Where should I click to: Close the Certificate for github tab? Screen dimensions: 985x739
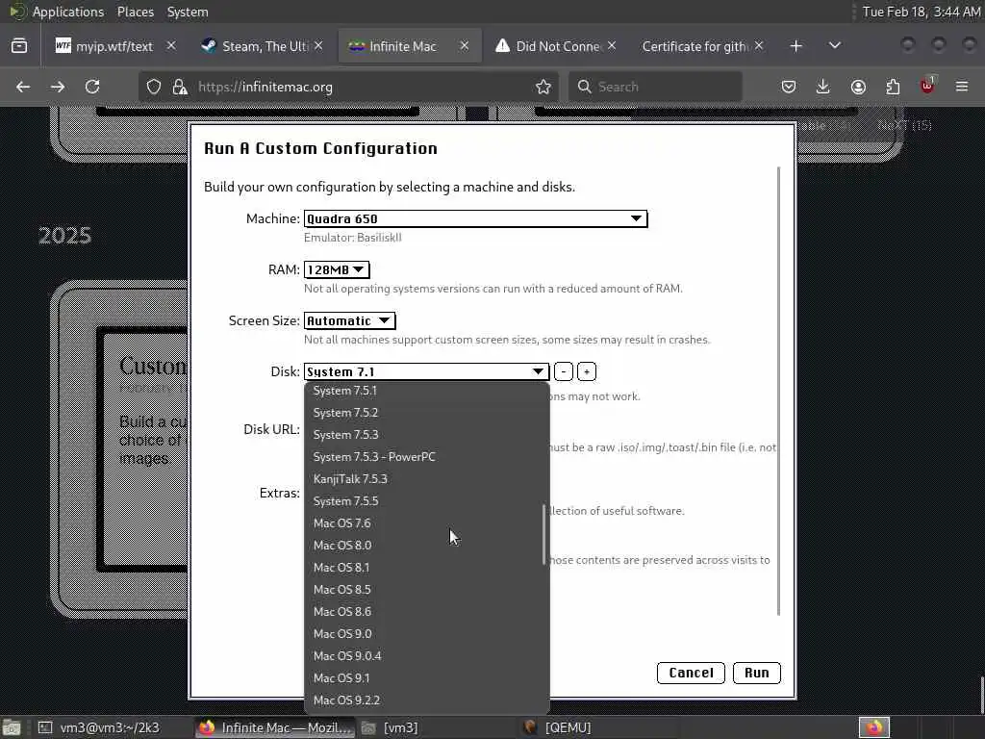point(759,46)
